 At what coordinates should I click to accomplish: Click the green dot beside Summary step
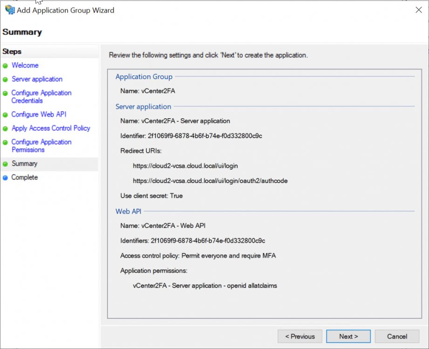5,164
